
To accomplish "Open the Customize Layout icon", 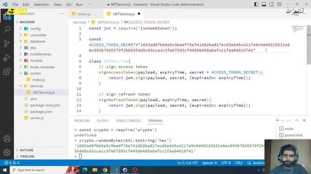I will [x=279, y=4].
